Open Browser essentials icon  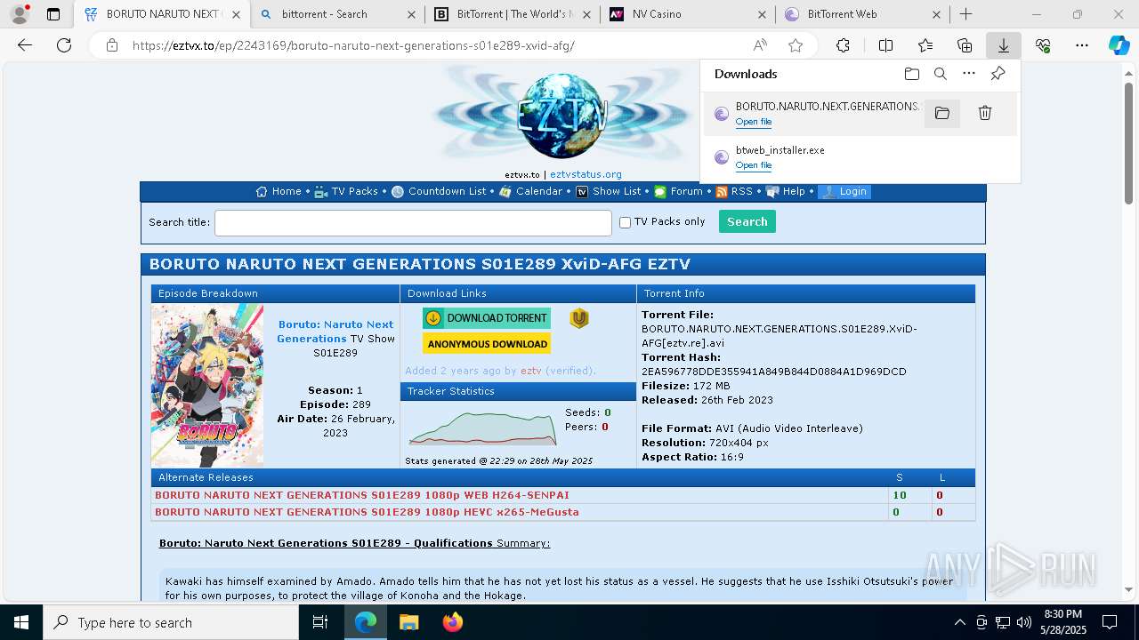[x=1043, y=45]
